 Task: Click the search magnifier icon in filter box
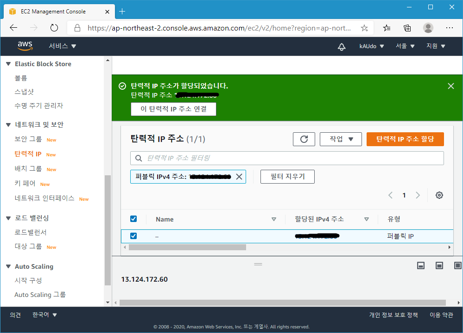click(x=139, y=158)
